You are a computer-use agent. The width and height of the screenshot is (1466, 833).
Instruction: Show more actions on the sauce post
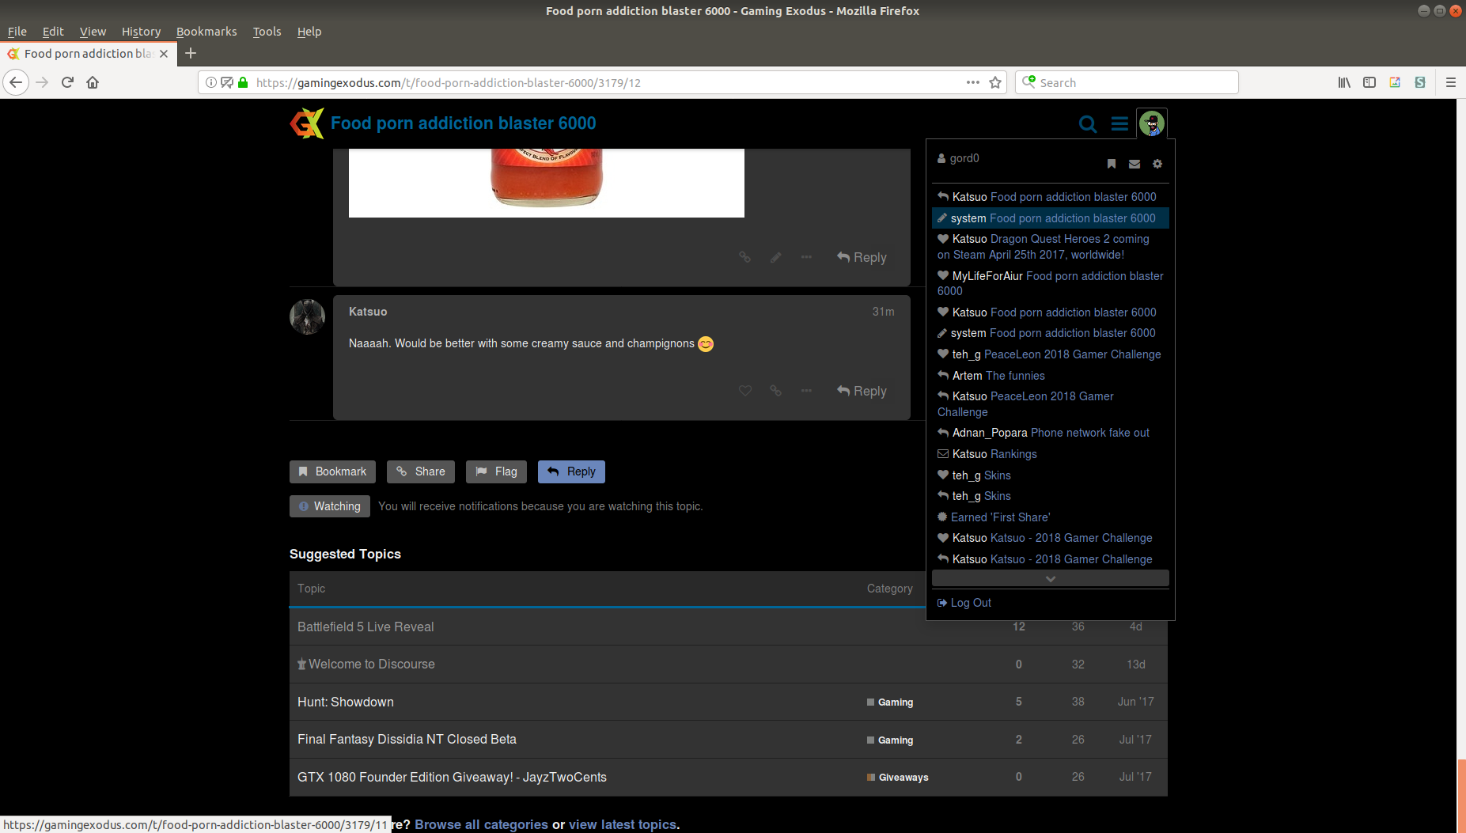tap(806, 257)
